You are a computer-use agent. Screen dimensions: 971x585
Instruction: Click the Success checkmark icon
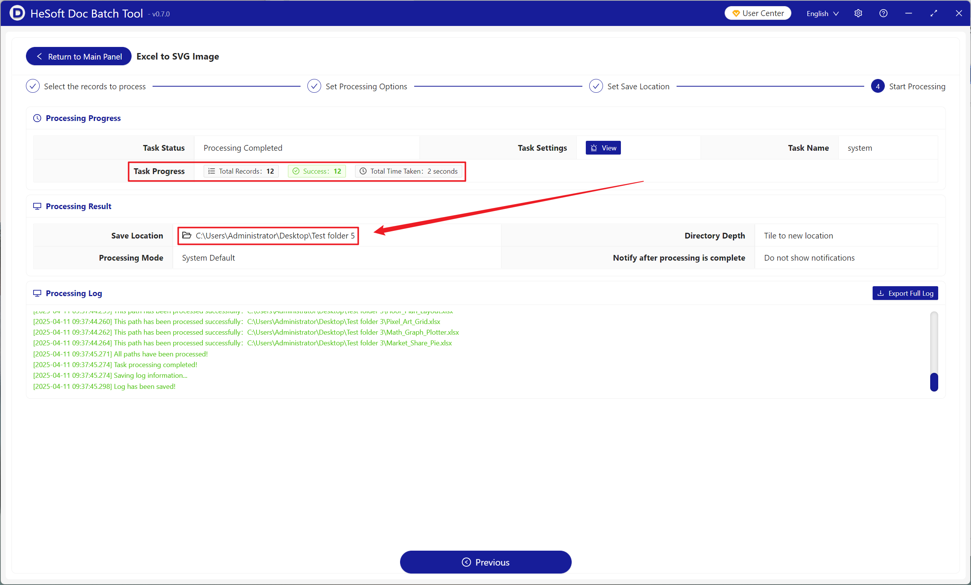coord(296,171)
